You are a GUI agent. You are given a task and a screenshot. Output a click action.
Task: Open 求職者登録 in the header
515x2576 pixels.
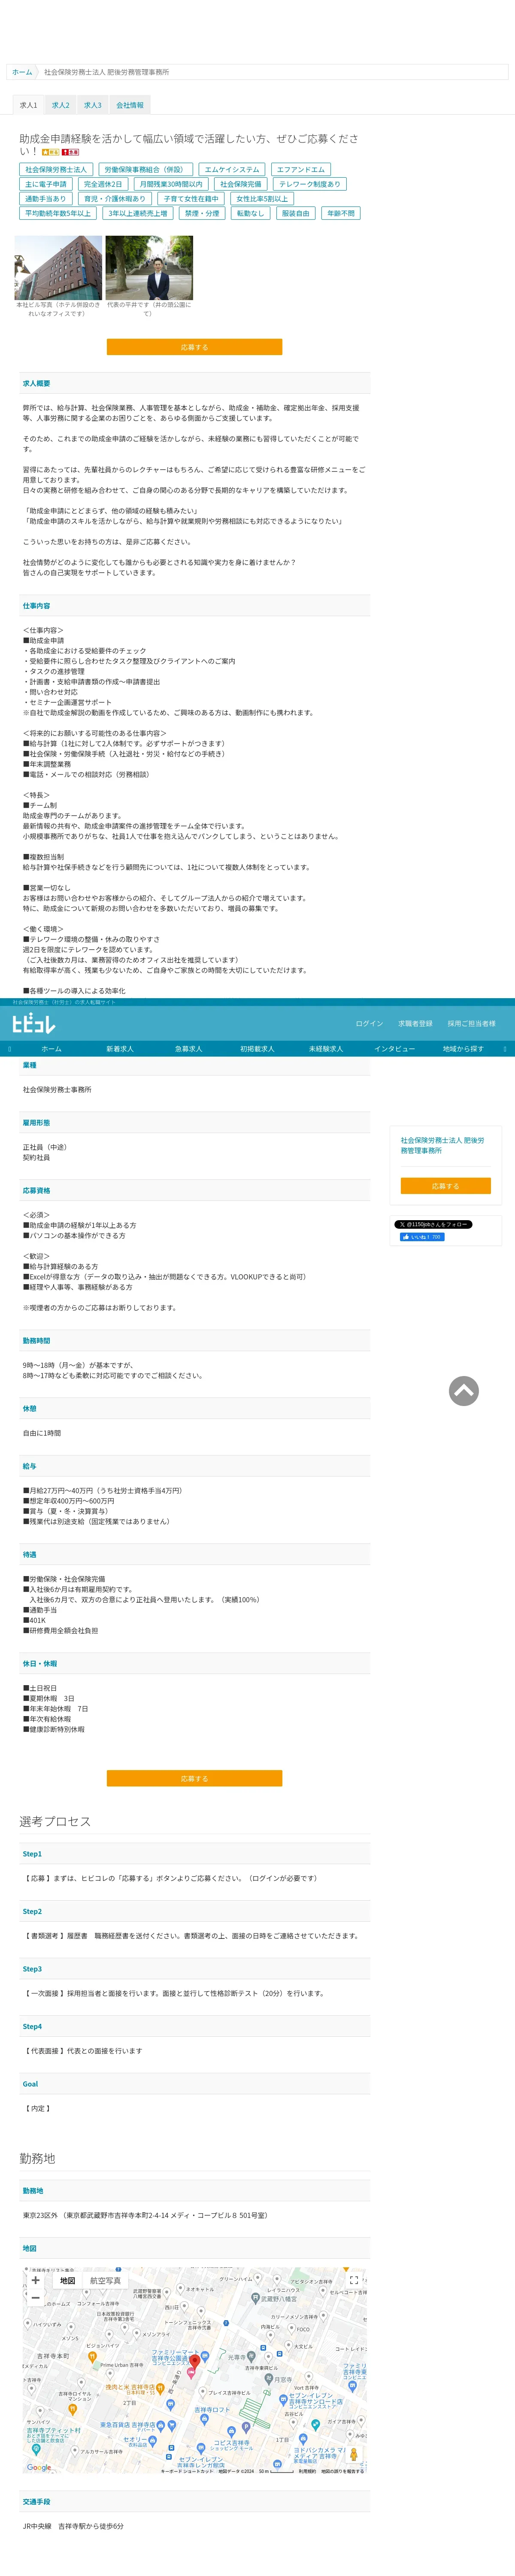(x=415, y=1023)
